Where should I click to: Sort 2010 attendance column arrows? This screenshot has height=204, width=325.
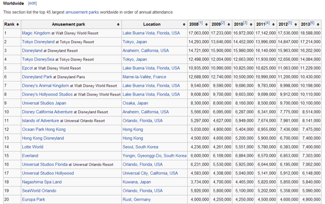click(x=251, y=24)
